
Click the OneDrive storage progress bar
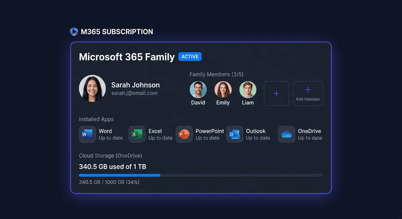coord(201,175)
